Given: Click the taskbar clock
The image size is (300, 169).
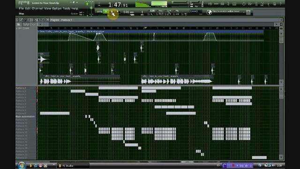Looking at the screenshot, I should [x=279, y=165].
